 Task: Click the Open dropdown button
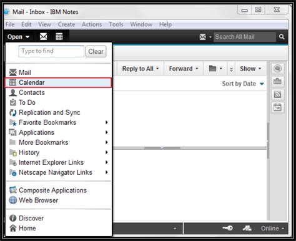[x=18, y=37]
